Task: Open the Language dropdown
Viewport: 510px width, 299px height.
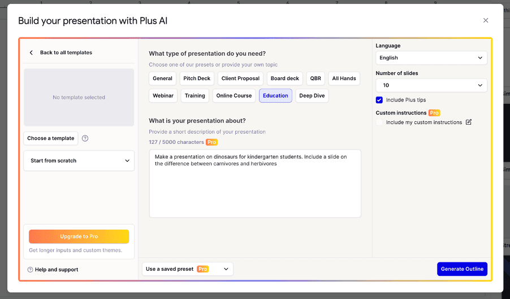Action: tap(431, 58)
